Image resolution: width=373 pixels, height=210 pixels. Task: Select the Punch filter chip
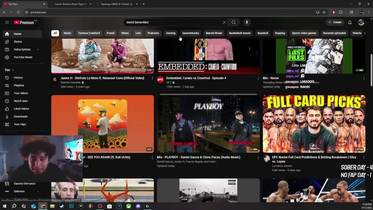point(110,33)
